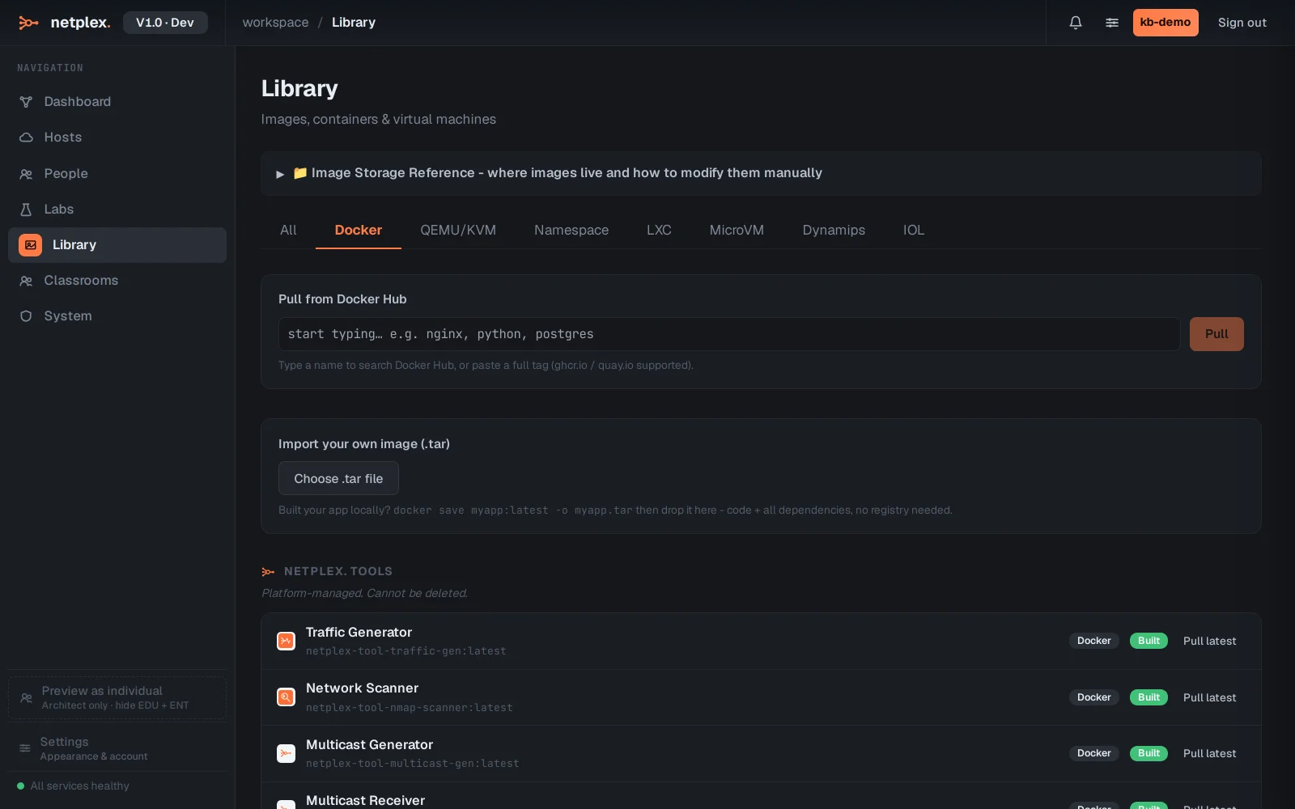
Task: Click the V1.0 · Dev version badge
Action: click(x=165, y=23)
